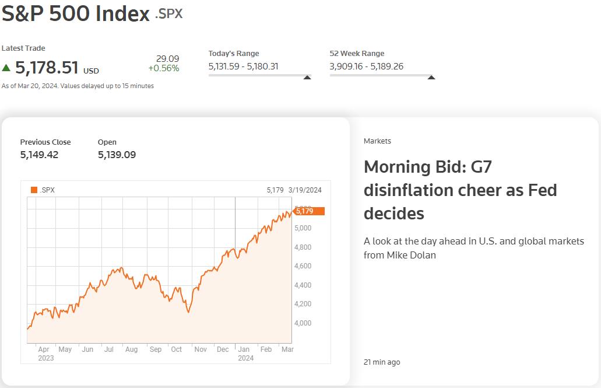This screenshot has height=388, width=601.
Task: Click the Mar x-axis label
Action: pos(287,349)
